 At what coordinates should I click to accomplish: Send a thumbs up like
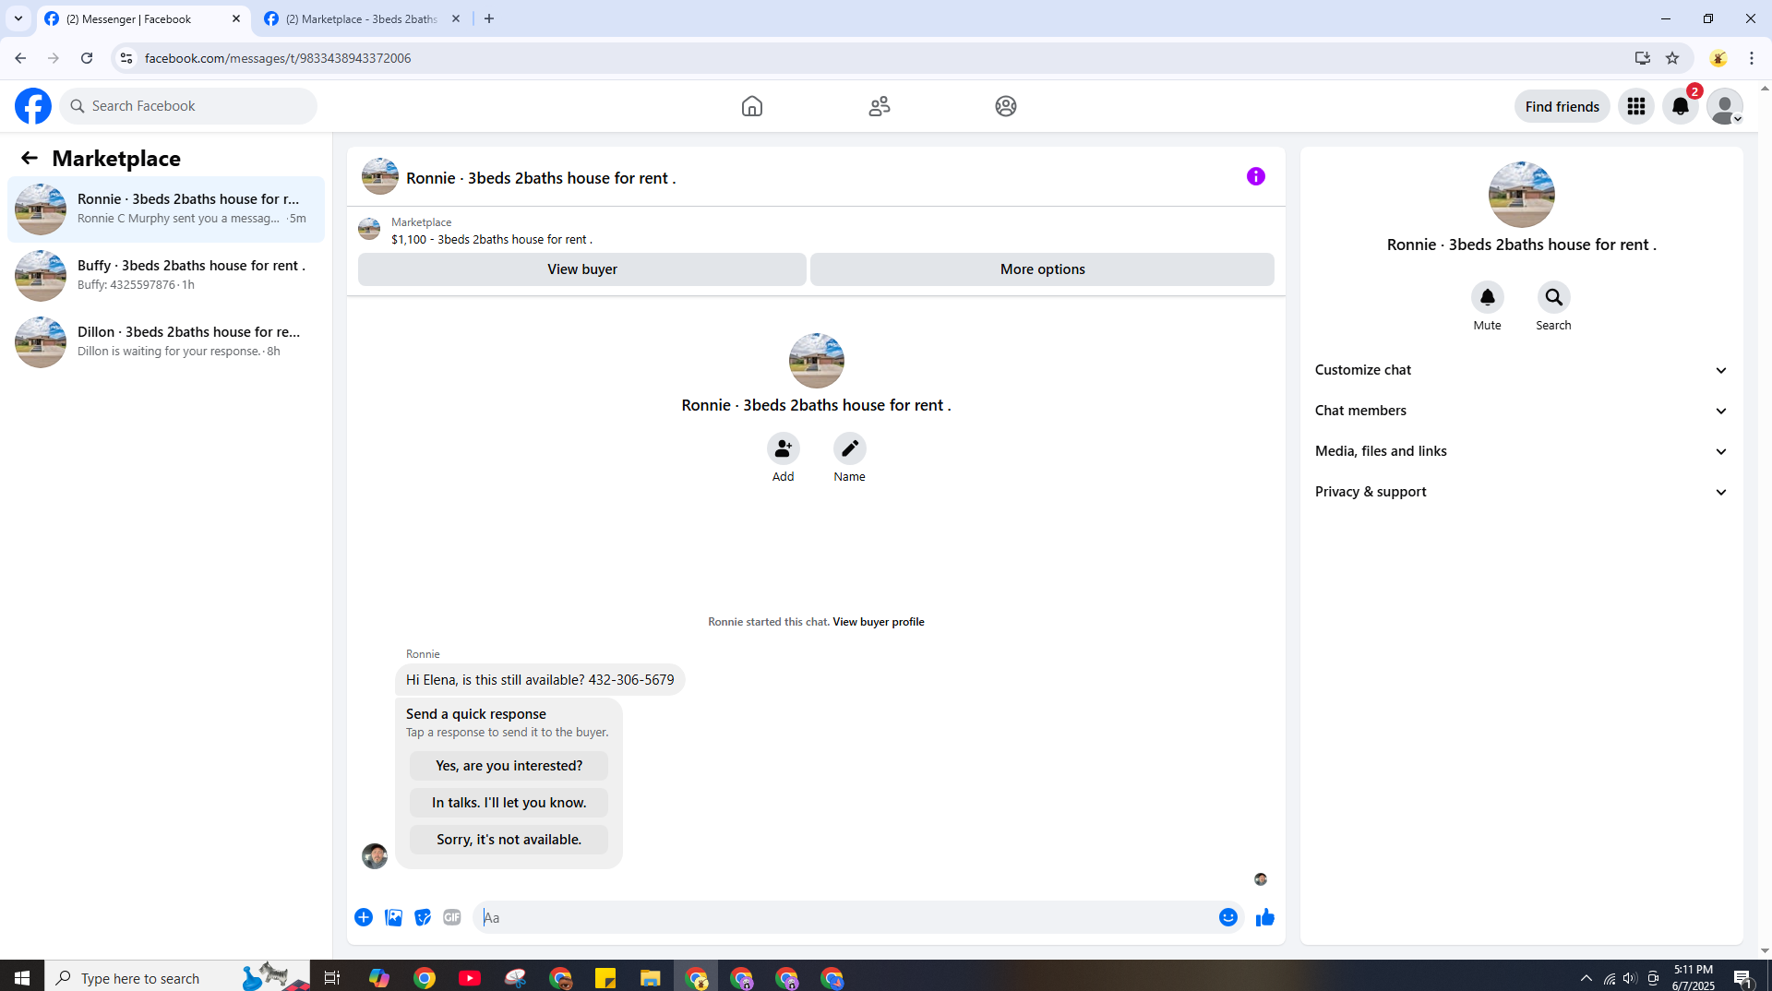click(x=1265, y=917)
